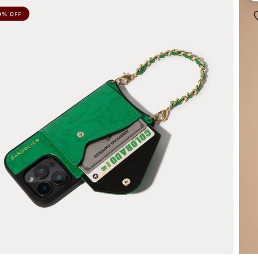The image size is (258, 258).
Task: Click the '% OFF' discount badge
Action: pyautogui.click(x=15, y=14)
